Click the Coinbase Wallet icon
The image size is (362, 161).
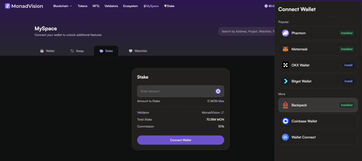285,121
